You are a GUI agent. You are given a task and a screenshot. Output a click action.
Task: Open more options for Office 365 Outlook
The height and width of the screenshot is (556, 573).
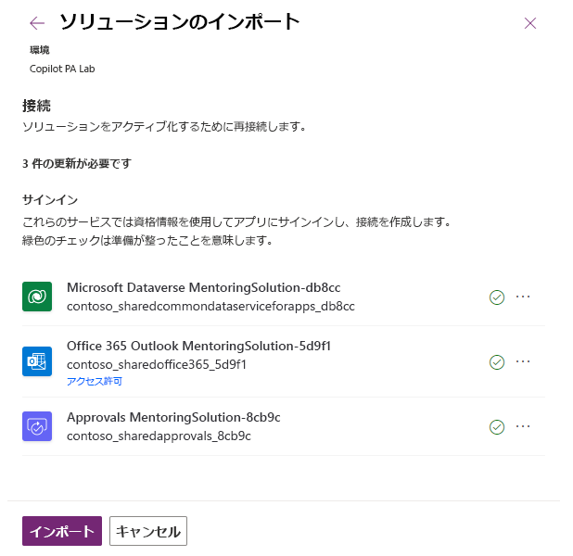[x=523, y=361]
